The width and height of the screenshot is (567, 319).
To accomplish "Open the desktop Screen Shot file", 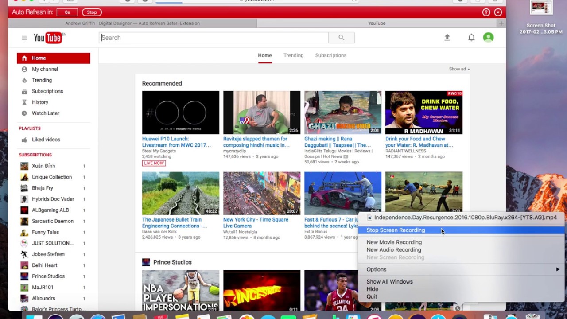I will click(541, 18).
